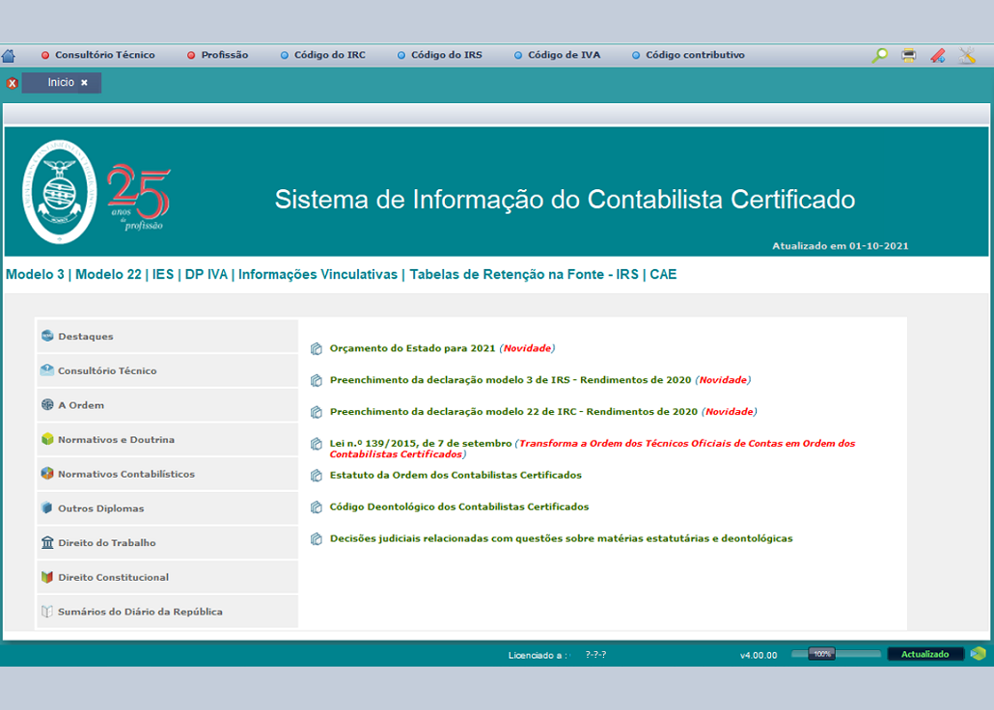Switch to the Inicio tab

[x=61, y=82]
